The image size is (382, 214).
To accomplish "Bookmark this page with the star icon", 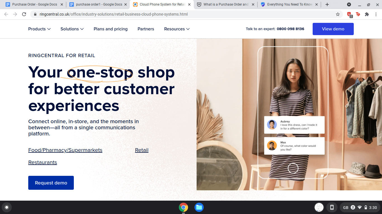I will [338, 14].
